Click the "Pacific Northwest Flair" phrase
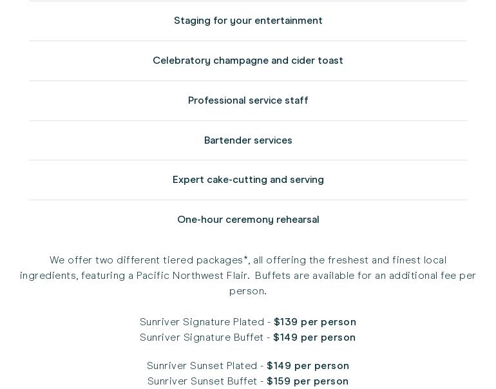 coord(193,276)
